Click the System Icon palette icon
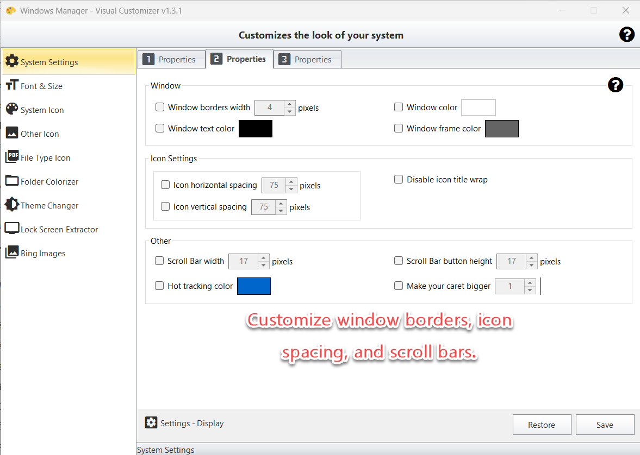The height and width of the screenshot is (455, 640). [12, 109]
